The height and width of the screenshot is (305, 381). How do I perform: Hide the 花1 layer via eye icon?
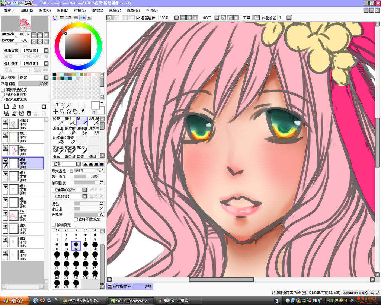point(5,134)
